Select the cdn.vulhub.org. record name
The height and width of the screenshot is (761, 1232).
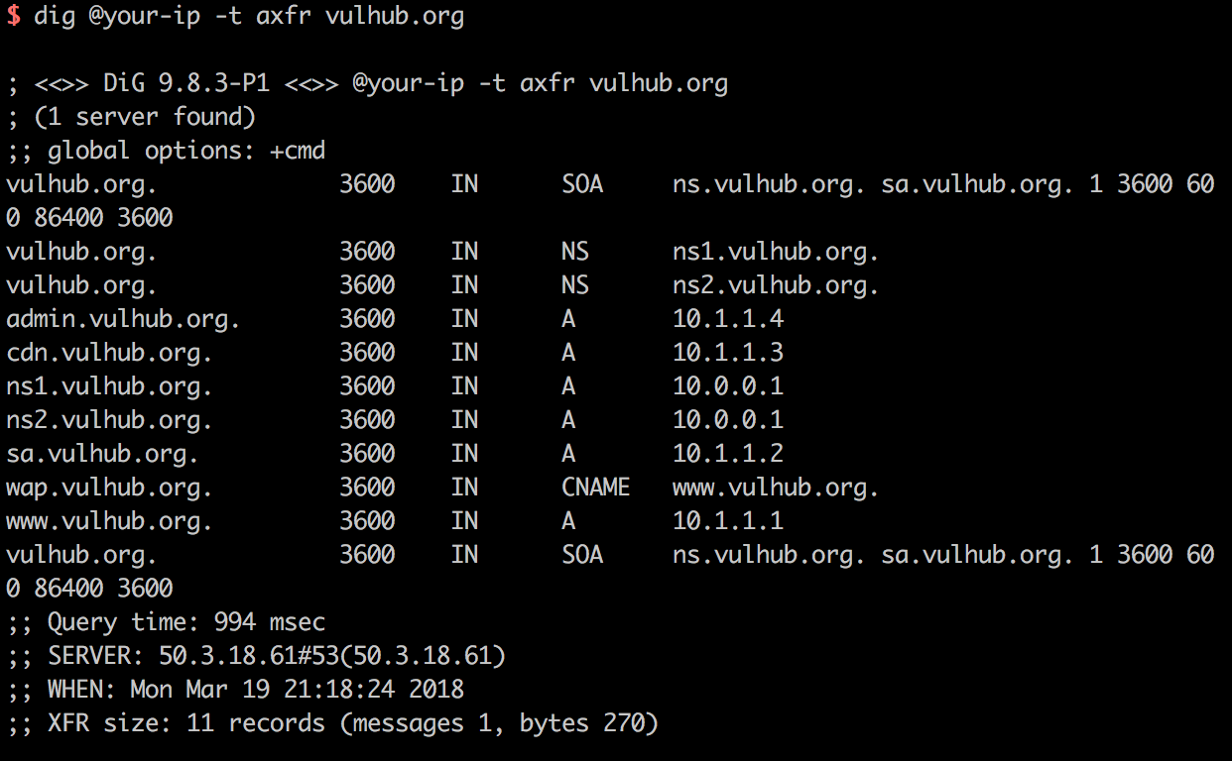109,353
